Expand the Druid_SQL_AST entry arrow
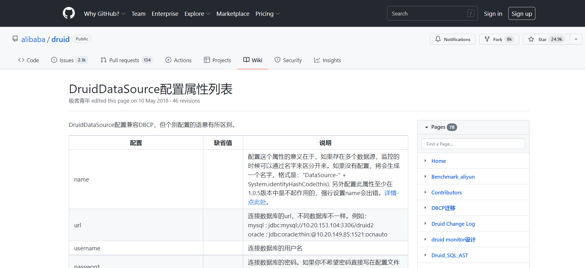 (425, 255)
